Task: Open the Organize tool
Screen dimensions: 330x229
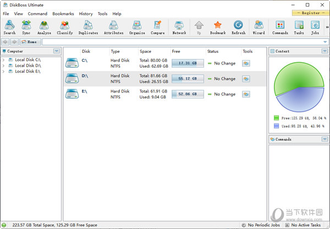Action: [x=137, y=27]
